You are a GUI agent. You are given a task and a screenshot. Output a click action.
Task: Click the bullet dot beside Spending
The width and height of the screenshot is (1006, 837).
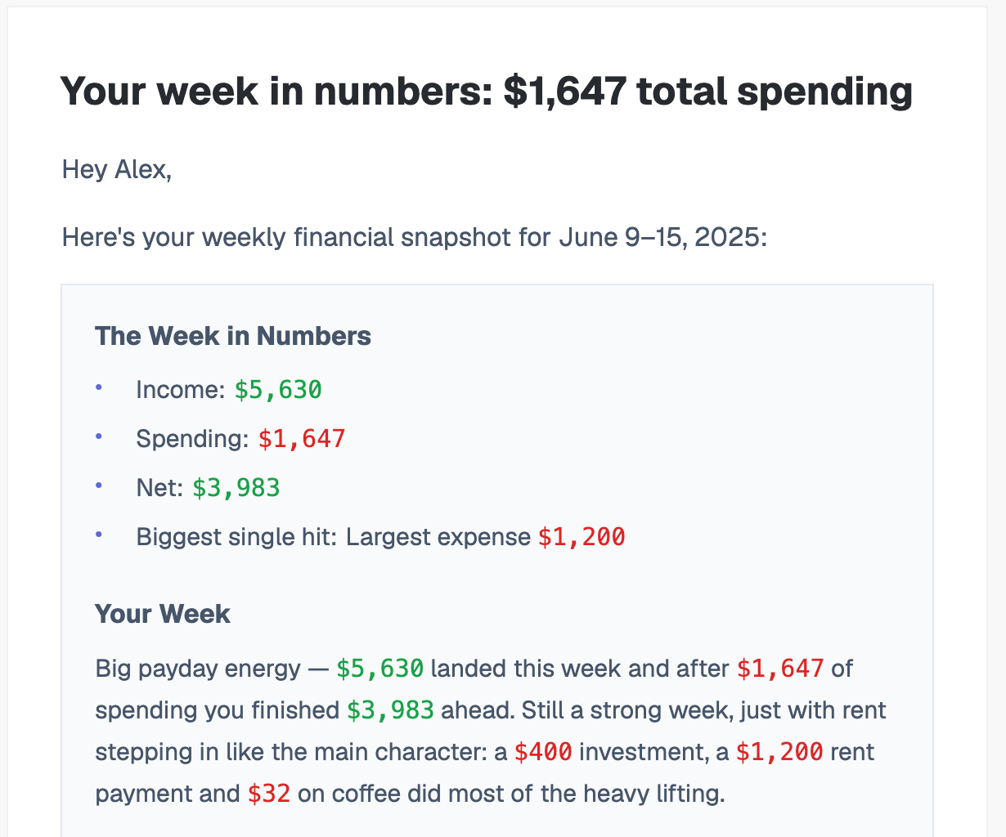[99, 436]
